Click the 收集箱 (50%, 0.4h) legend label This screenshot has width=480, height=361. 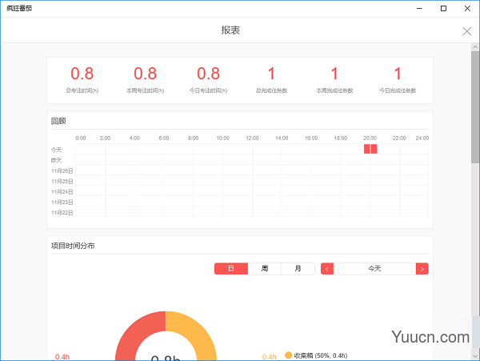(321, 355)
